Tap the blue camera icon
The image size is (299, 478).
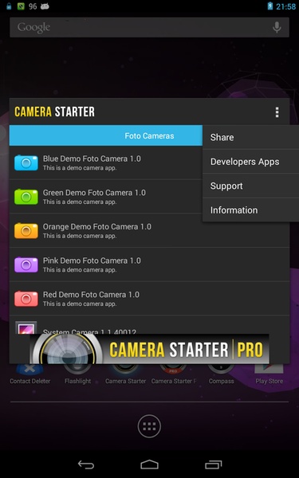click(x=26, y=163)
